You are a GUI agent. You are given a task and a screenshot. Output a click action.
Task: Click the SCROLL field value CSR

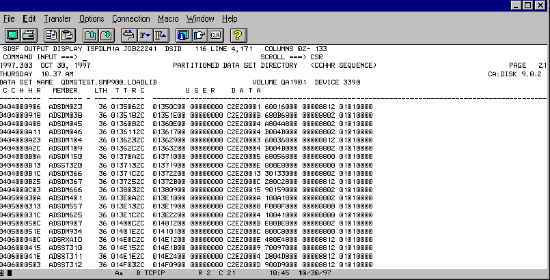(317, 57)
